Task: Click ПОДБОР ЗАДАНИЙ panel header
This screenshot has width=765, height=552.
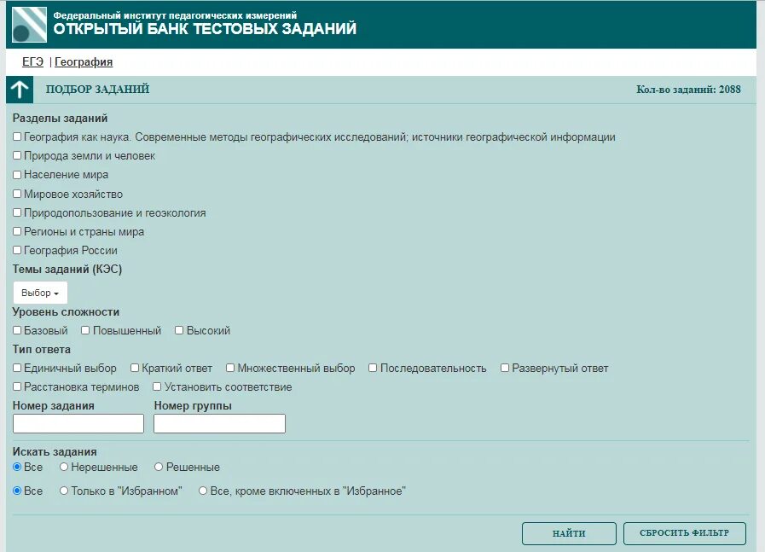Action: pos(97,90)
